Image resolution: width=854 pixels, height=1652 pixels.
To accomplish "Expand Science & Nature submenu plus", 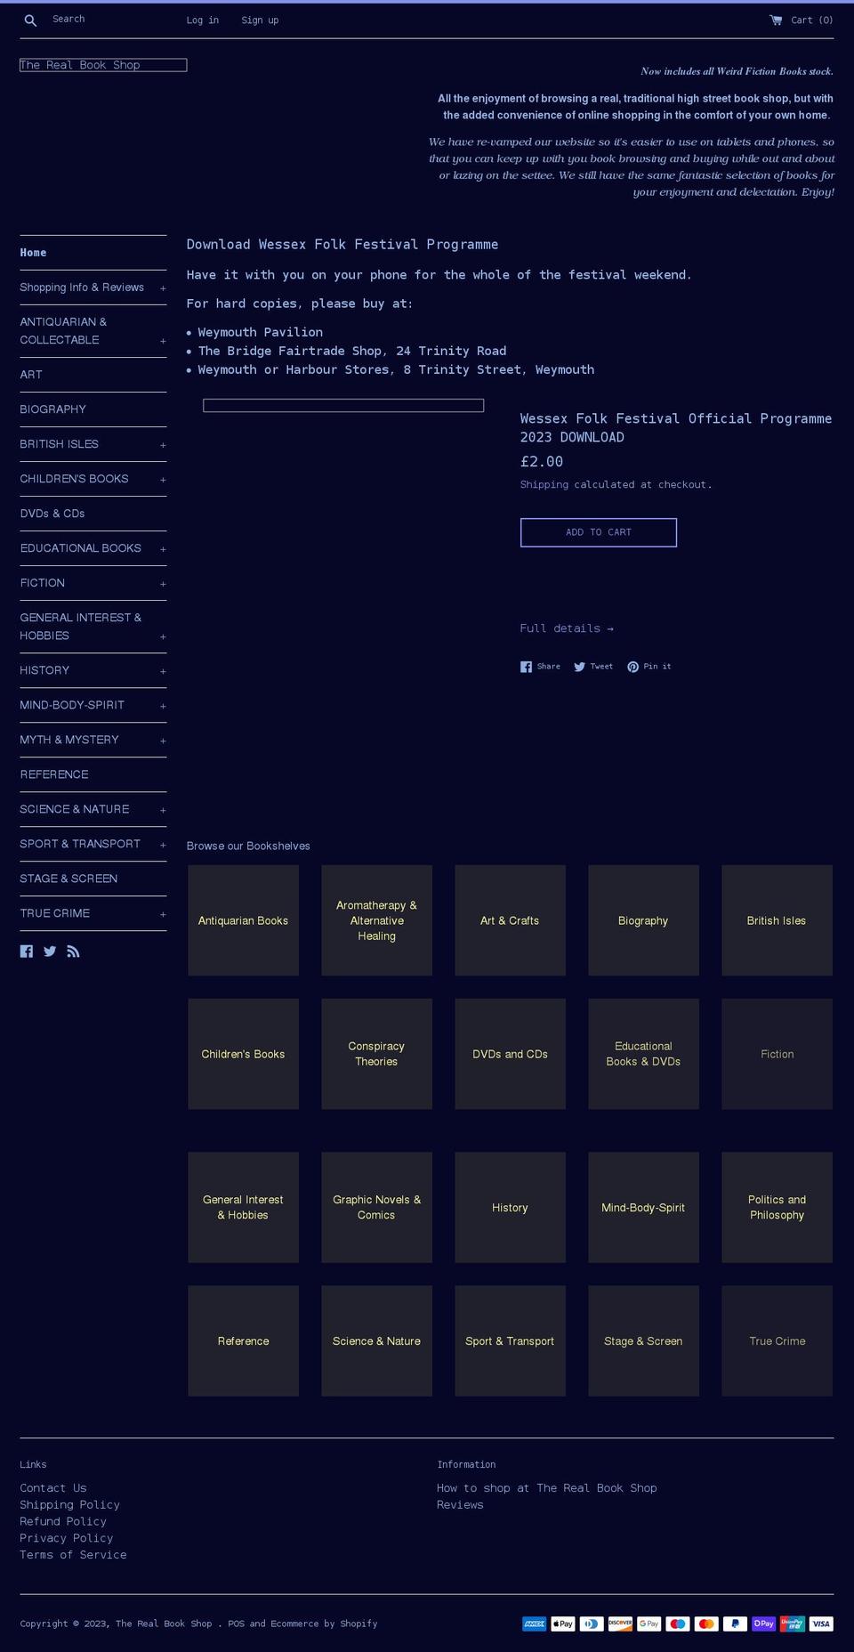I will tap(163, 810).
